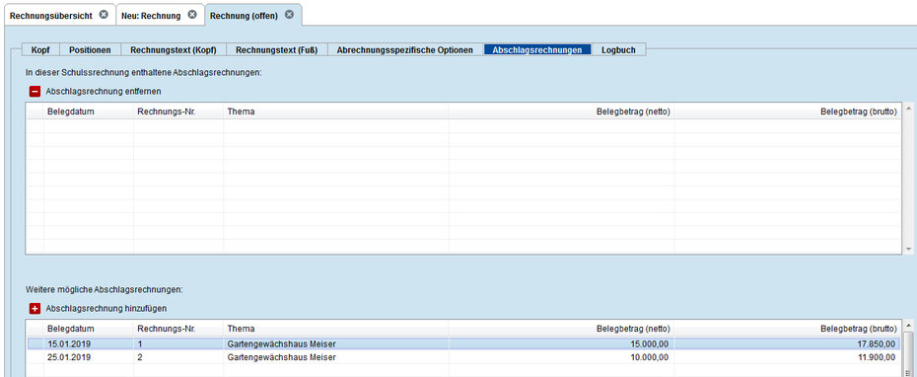Viewport: 917px width, 377px height.
Task: Open the Logbuch tab
Action: click(x=618, y=49)
